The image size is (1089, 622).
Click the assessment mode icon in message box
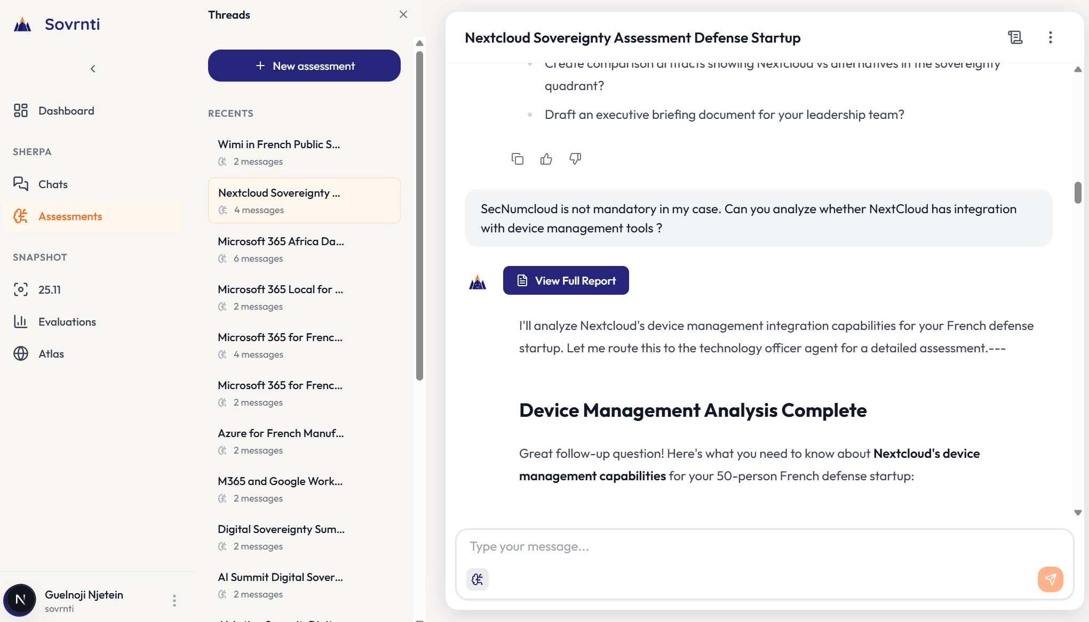(x=477, y=579)
